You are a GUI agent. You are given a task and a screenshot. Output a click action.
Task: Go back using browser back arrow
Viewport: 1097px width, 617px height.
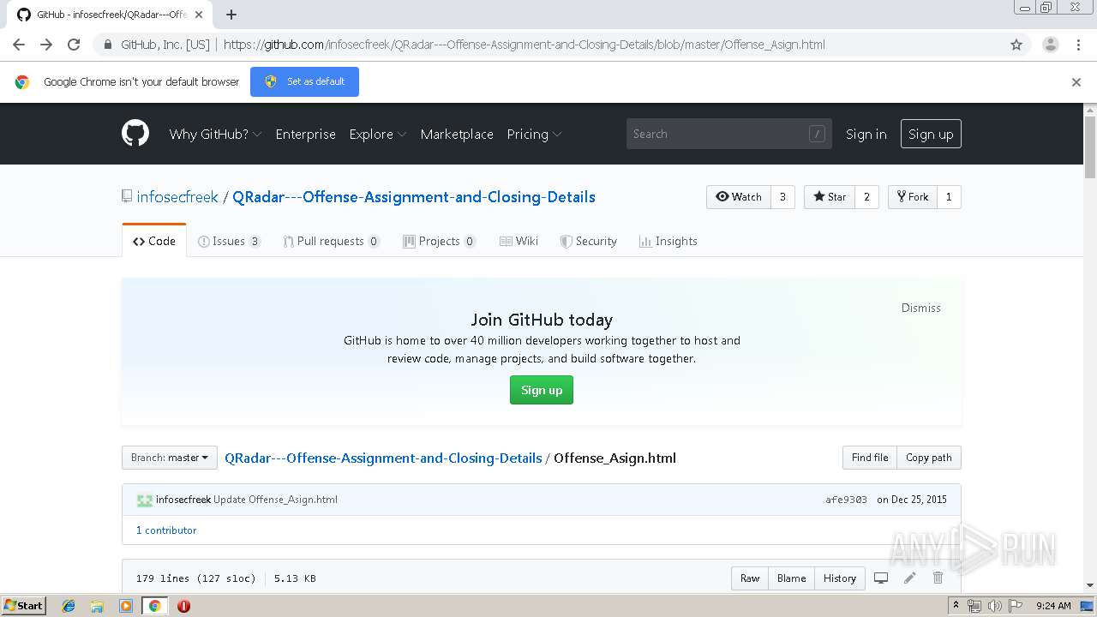(19, 45)
